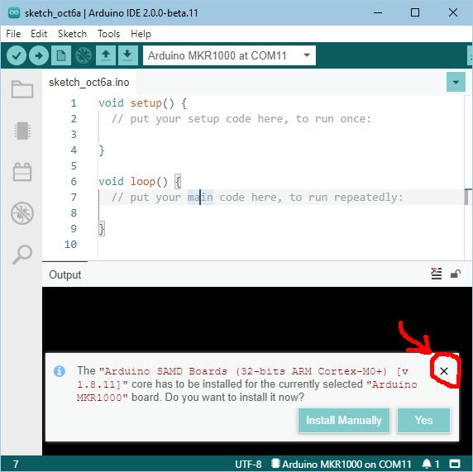The height and width of the screenshot is (472, 473).
Task: Create a new sketch via the toolbar
Action: pos(61,55)
